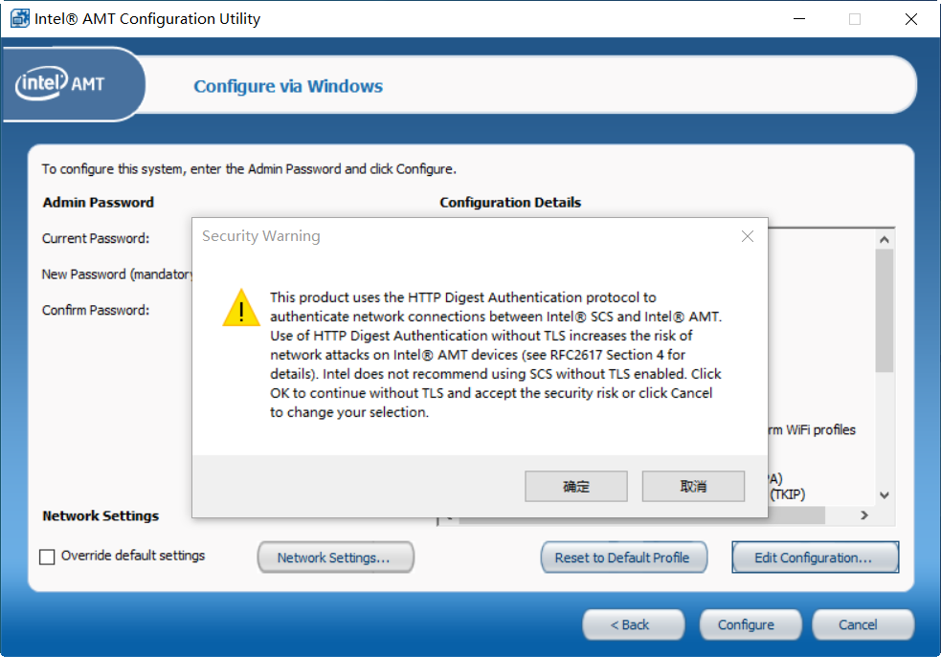
Task: Click the yellow warning triangle icon
Action: point(240,309)
